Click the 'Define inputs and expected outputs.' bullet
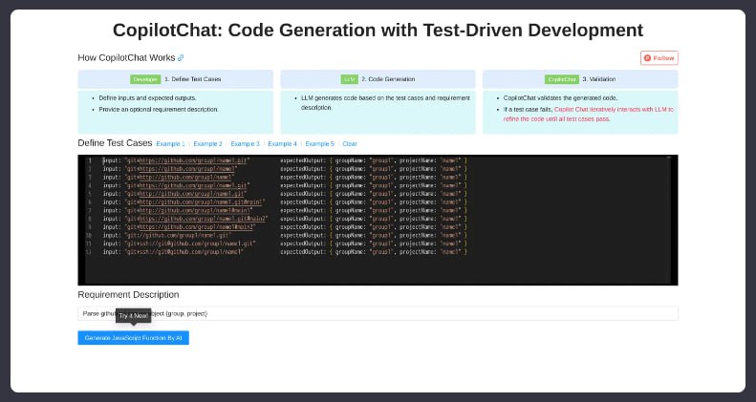Screen dimensions: 756x402 click(147, 98)
